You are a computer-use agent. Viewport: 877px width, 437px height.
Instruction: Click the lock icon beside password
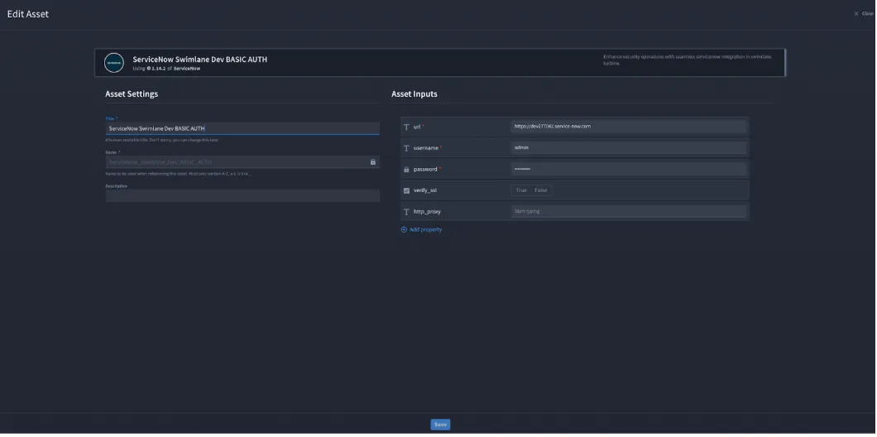pyautogui.click(x=406, y=170)
